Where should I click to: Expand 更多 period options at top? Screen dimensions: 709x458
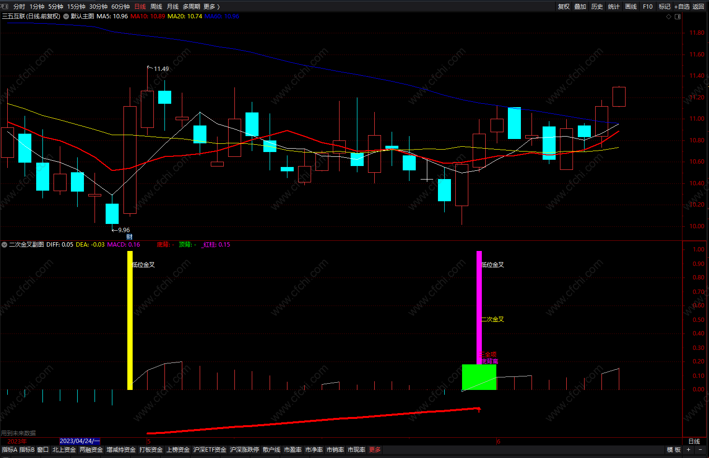pos(211,7)
